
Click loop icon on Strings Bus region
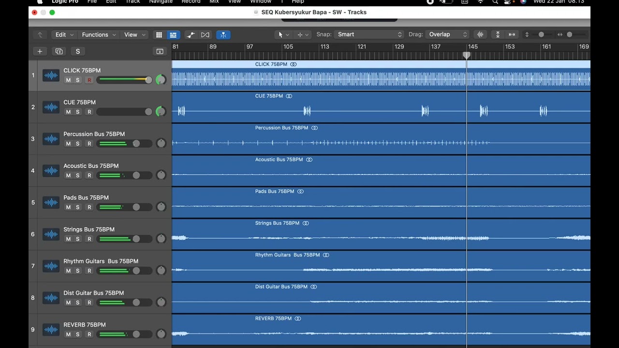[x=306, y=223]
